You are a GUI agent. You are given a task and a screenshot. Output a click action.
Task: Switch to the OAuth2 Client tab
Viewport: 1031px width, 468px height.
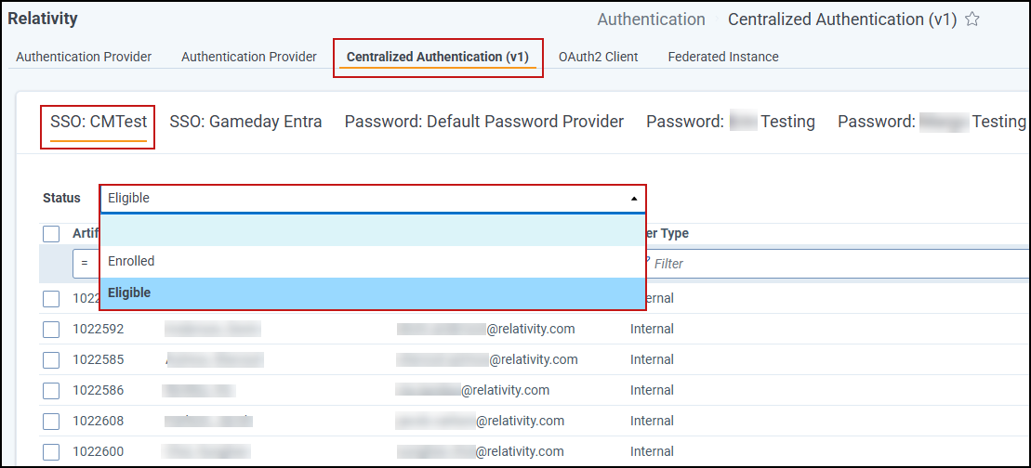599,57
